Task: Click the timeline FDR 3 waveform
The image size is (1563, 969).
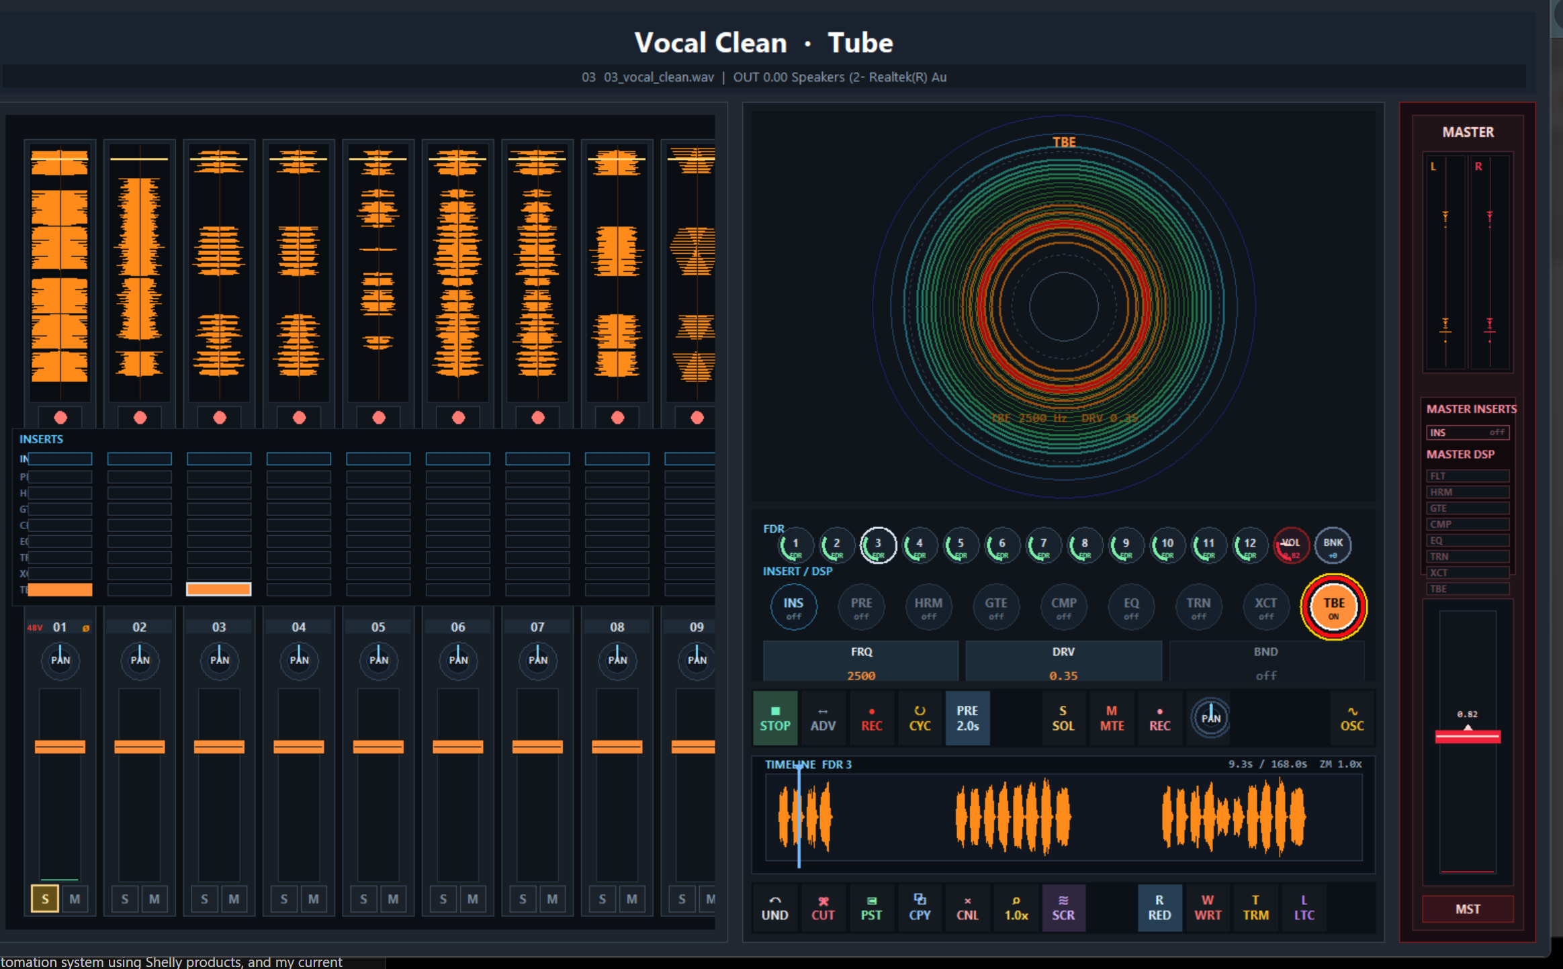Action: point(1063,817)
